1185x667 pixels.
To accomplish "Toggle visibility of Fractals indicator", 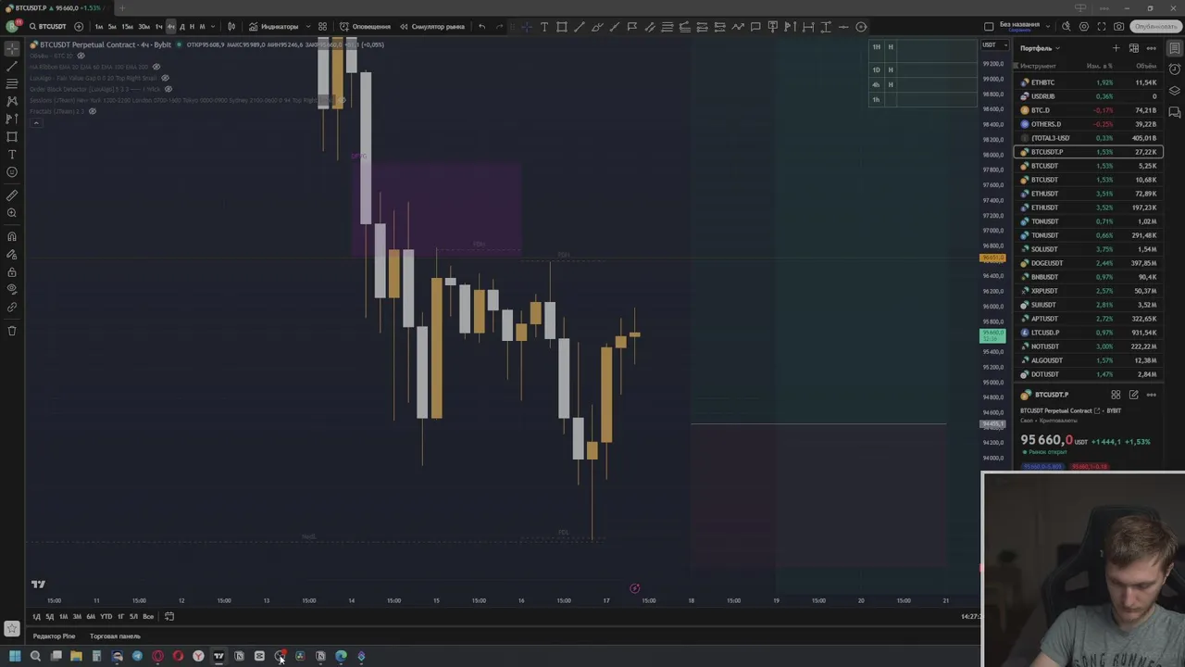I will coord(92,111).
